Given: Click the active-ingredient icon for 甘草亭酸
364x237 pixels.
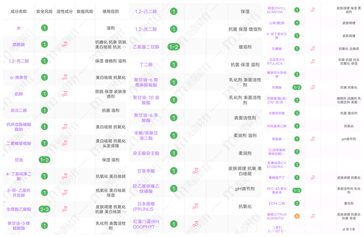Looking at the screenshot, I should click(195, 171).
